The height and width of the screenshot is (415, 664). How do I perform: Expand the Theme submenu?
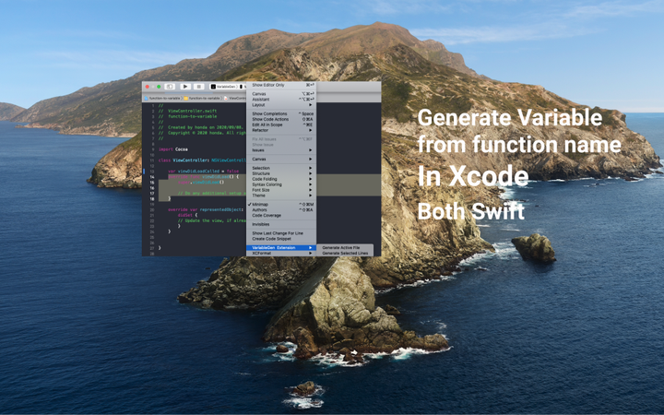coord(281,196)
